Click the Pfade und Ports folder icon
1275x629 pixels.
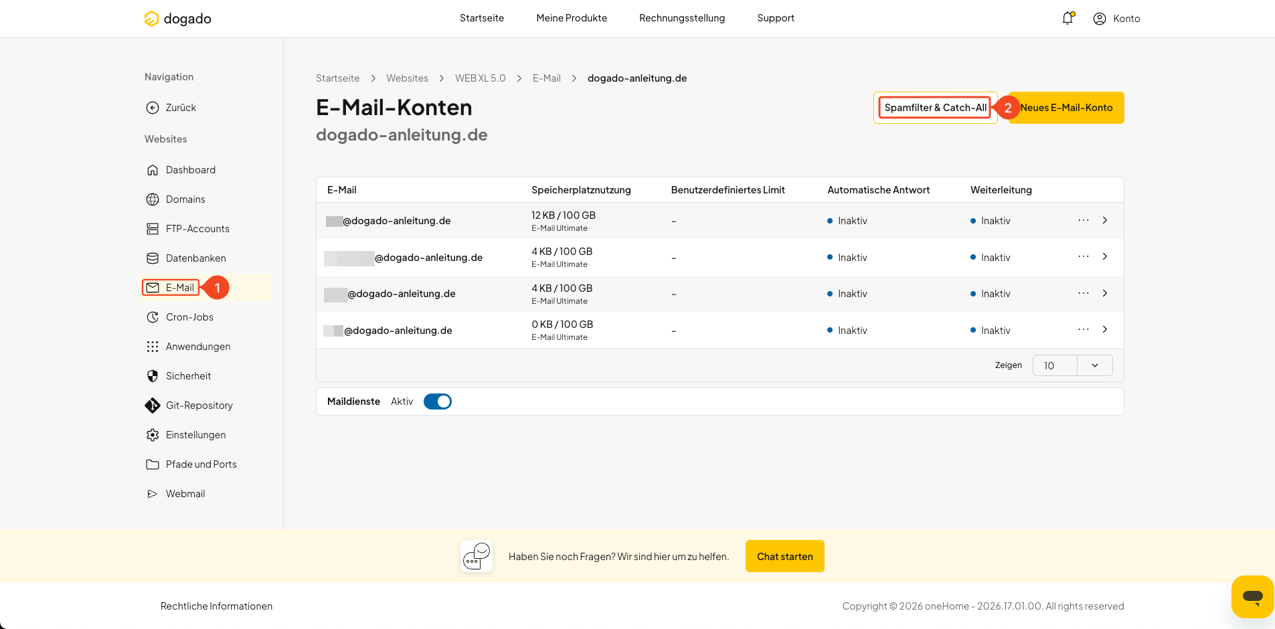(153, 464)
